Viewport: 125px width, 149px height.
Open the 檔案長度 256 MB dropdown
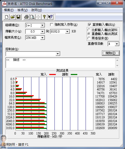(42, 38)
